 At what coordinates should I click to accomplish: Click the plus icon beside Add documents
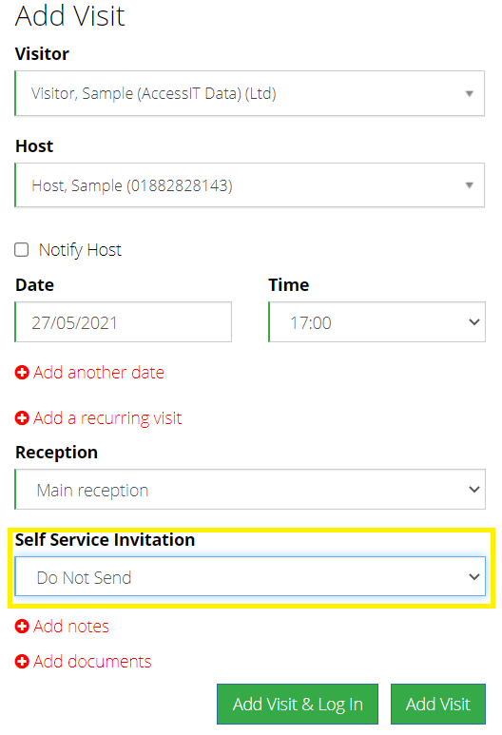tap(22, 662)
